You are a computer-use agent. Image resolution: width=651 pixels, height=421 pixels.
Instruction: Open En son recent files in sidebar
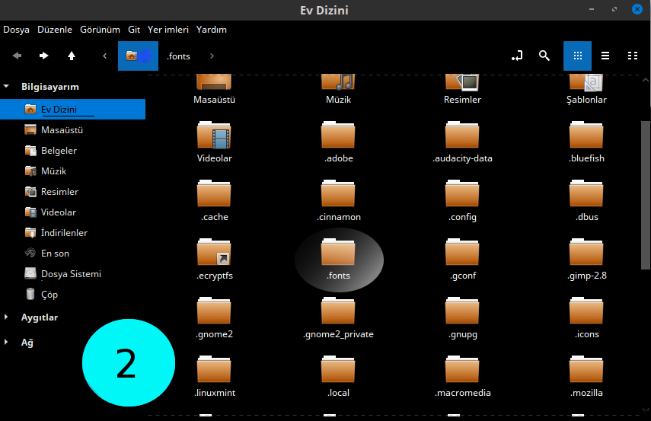(72, 254)
